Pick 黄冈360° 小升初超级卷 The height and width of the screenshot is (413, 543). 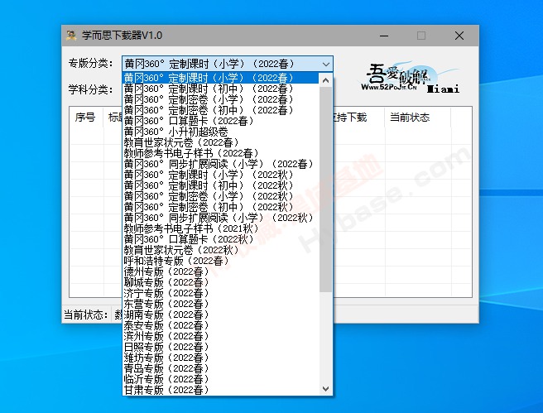(220, 132)
